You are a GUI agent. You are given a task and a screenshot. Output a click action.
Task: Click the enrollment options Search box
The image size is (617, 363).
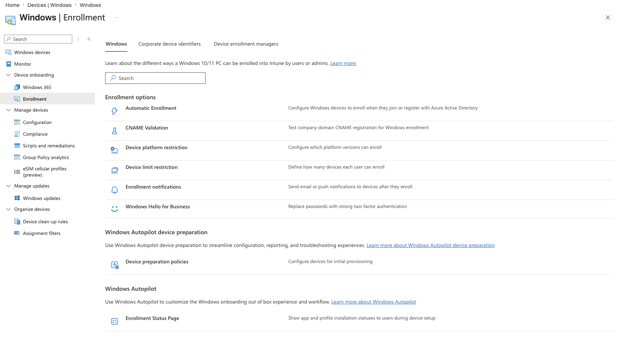pyautogui.click(x=155, y=78)
